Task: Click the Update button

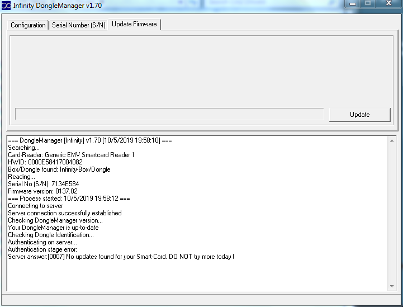Action: tap(359, 115)
